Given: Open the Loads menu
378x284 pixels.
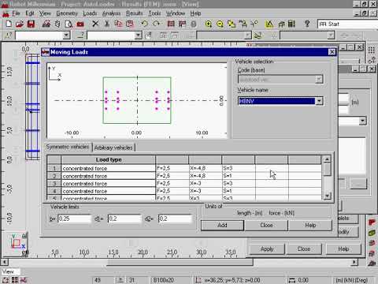Looking at the screenshot, I should (90, 13).
